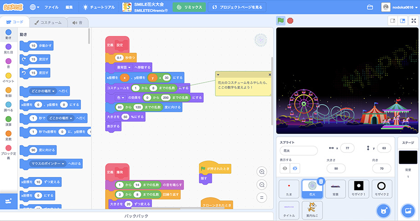Show the sprite with eye icon
Screen dimensions: 420x221
pos(285,168)
